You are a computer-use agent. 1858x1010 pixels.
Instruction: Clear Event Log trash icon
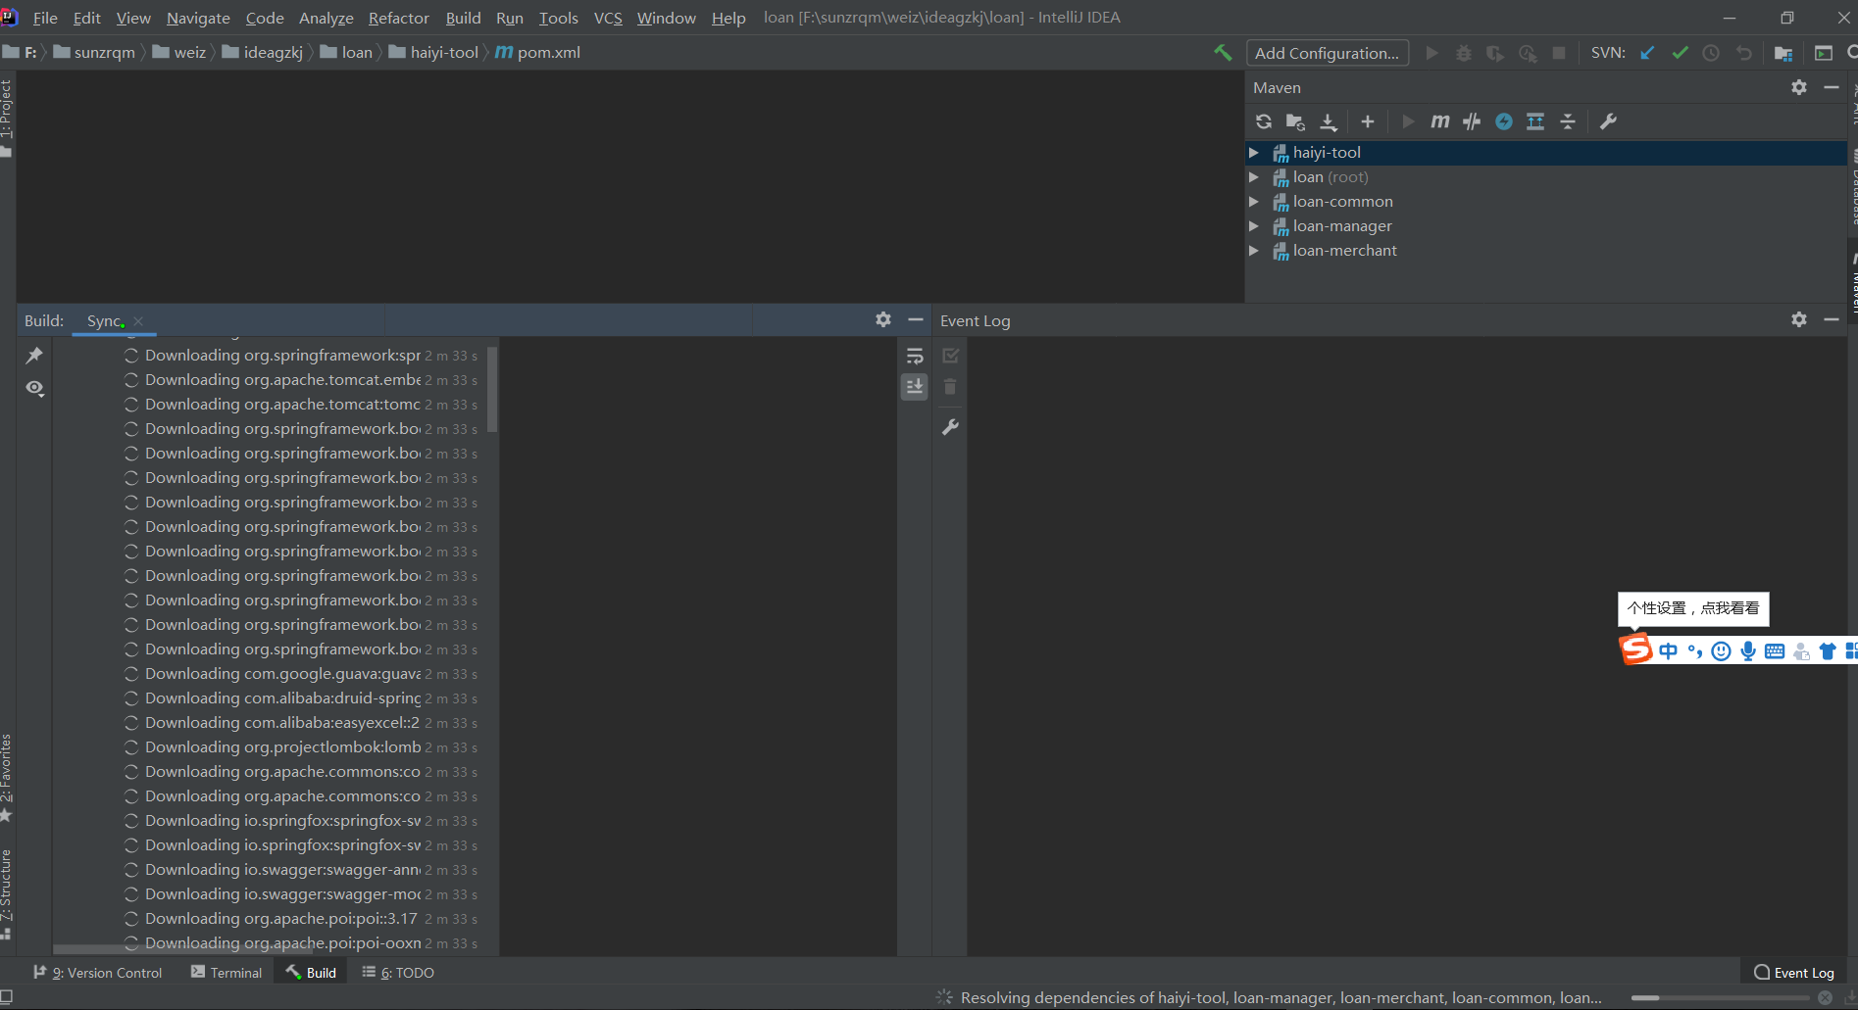(x=950, y=387)
